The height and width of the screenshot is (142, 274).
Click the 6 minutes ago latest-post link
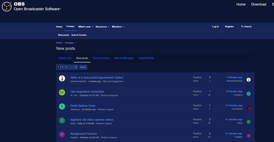pyautogui.click(x=234, y=91)
